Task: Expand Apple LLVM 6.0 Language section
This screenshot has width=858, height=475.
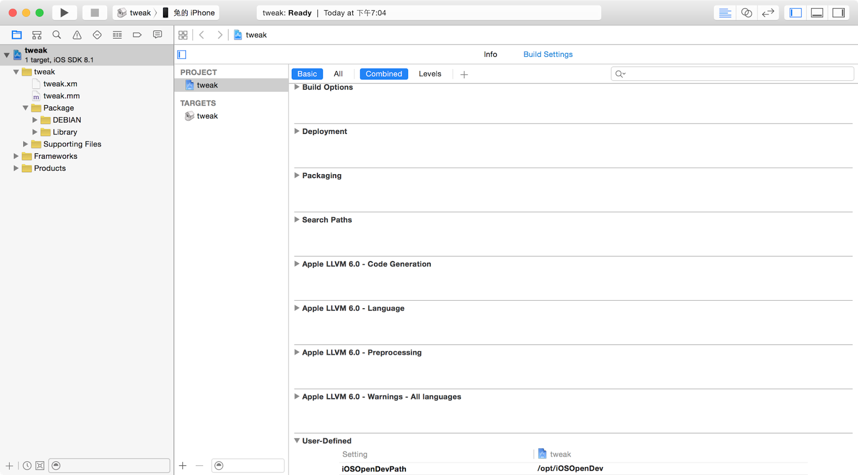Action: click(297, 308)
